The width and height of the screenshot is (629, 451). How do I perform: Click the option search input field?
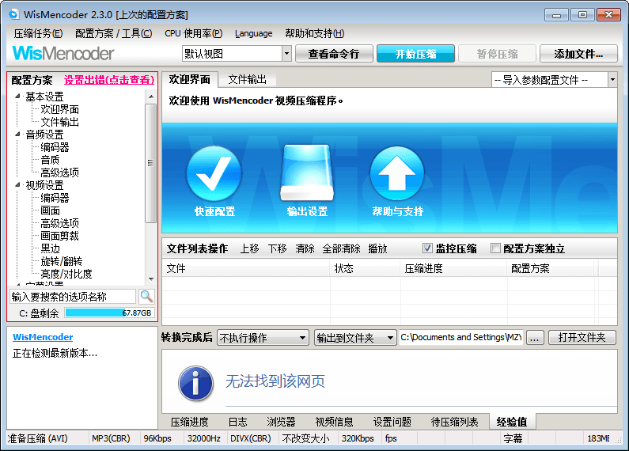point(73,297)
